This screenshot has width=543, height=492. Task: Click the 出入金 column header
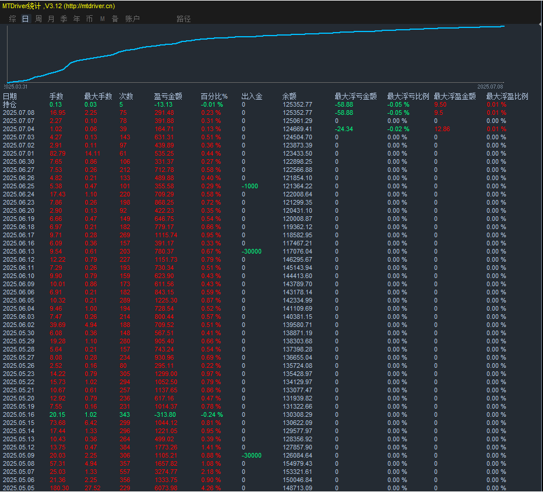click(252, 96)
